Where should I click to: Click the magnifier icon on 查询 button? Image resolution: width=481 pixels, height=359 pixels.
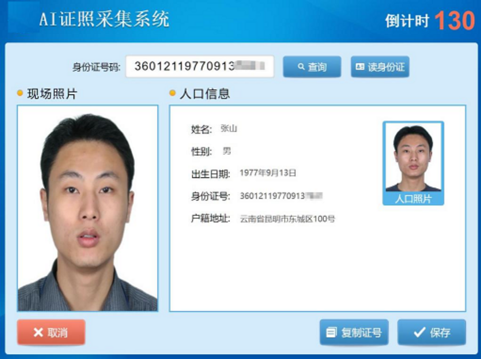pyautogui.click(x=301, y=66)
